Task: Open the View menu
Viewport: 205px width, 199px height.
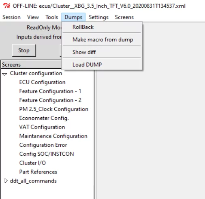Action: [x=33, y=17]
